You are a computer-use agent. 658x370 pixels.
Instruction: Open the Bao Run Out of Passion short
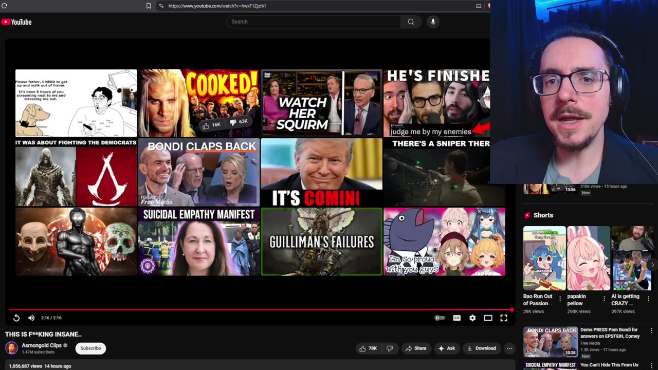pos(544,258)
